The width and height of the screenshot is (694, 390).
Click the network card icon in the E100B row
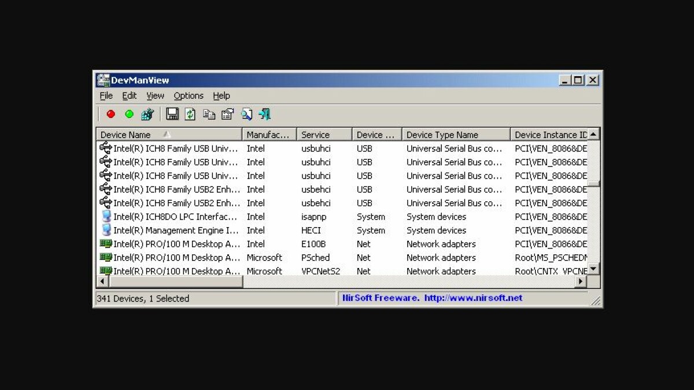click(x=106, y=244)
